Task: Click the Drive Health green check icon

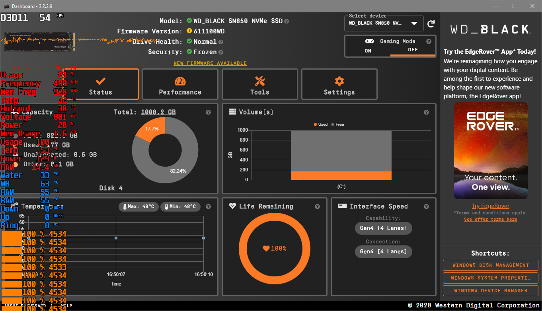Action: [189, 42]
